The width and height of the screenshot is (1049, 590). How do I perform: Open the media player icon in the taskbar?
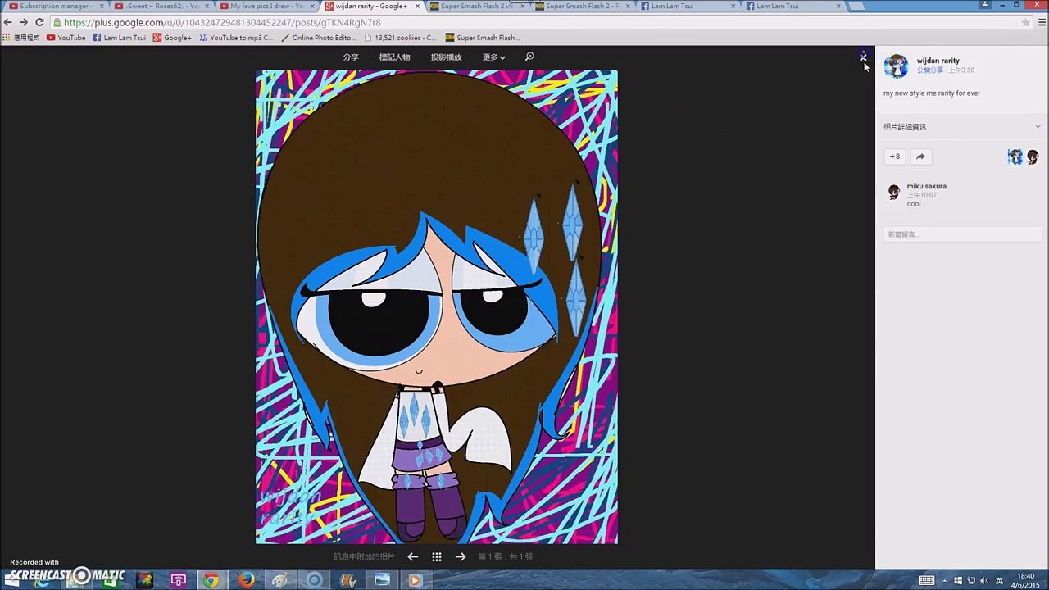(415, 580)
